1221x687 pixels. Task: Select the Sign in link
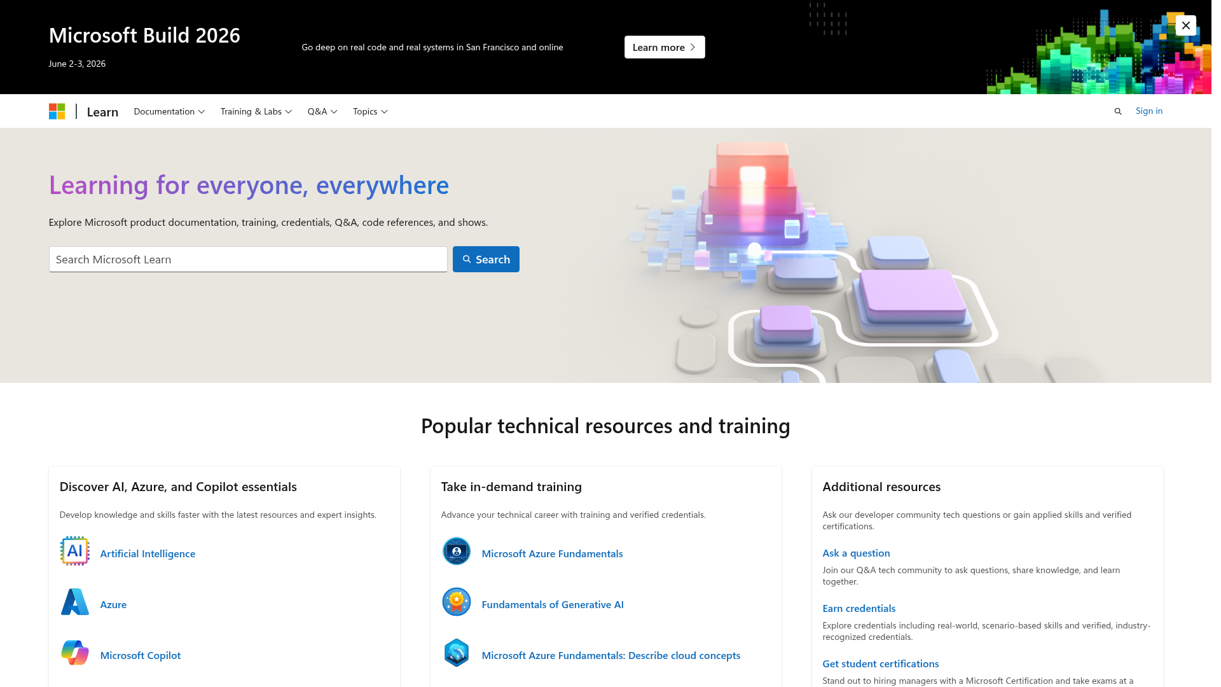[x=1149, y=111]
